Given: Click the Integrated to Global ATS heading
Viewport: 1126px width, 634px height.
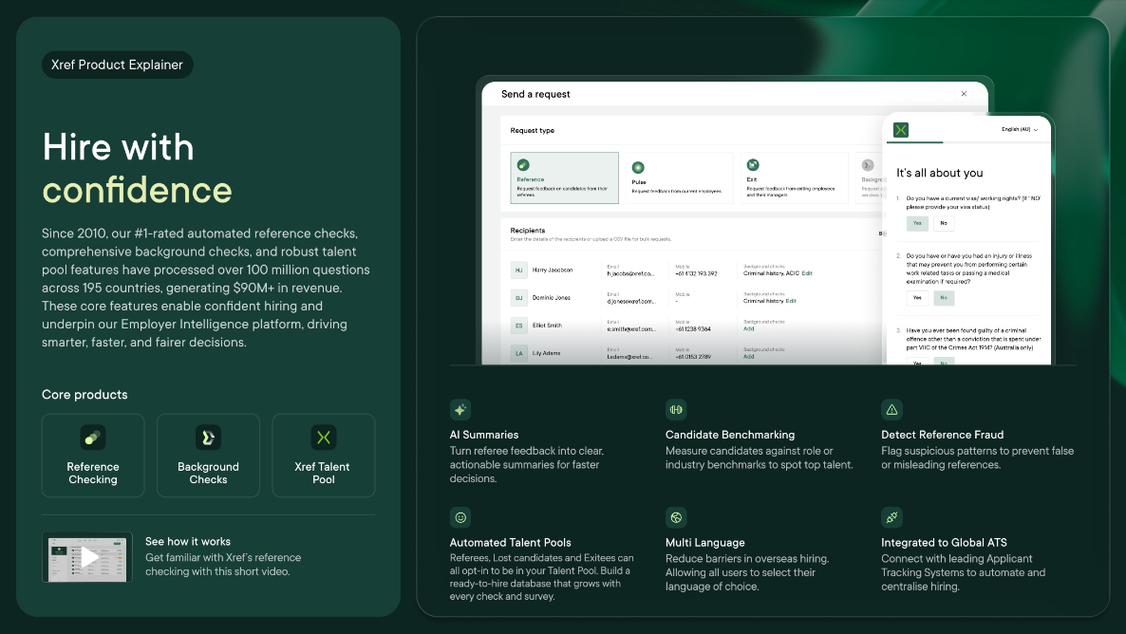Looking at the screenshot, I should tap(944, 542).
